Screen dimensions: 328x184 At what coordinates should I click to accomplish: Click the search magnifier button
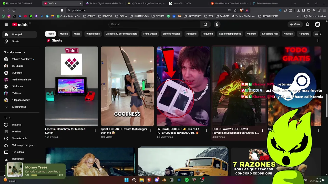(206, 24)
